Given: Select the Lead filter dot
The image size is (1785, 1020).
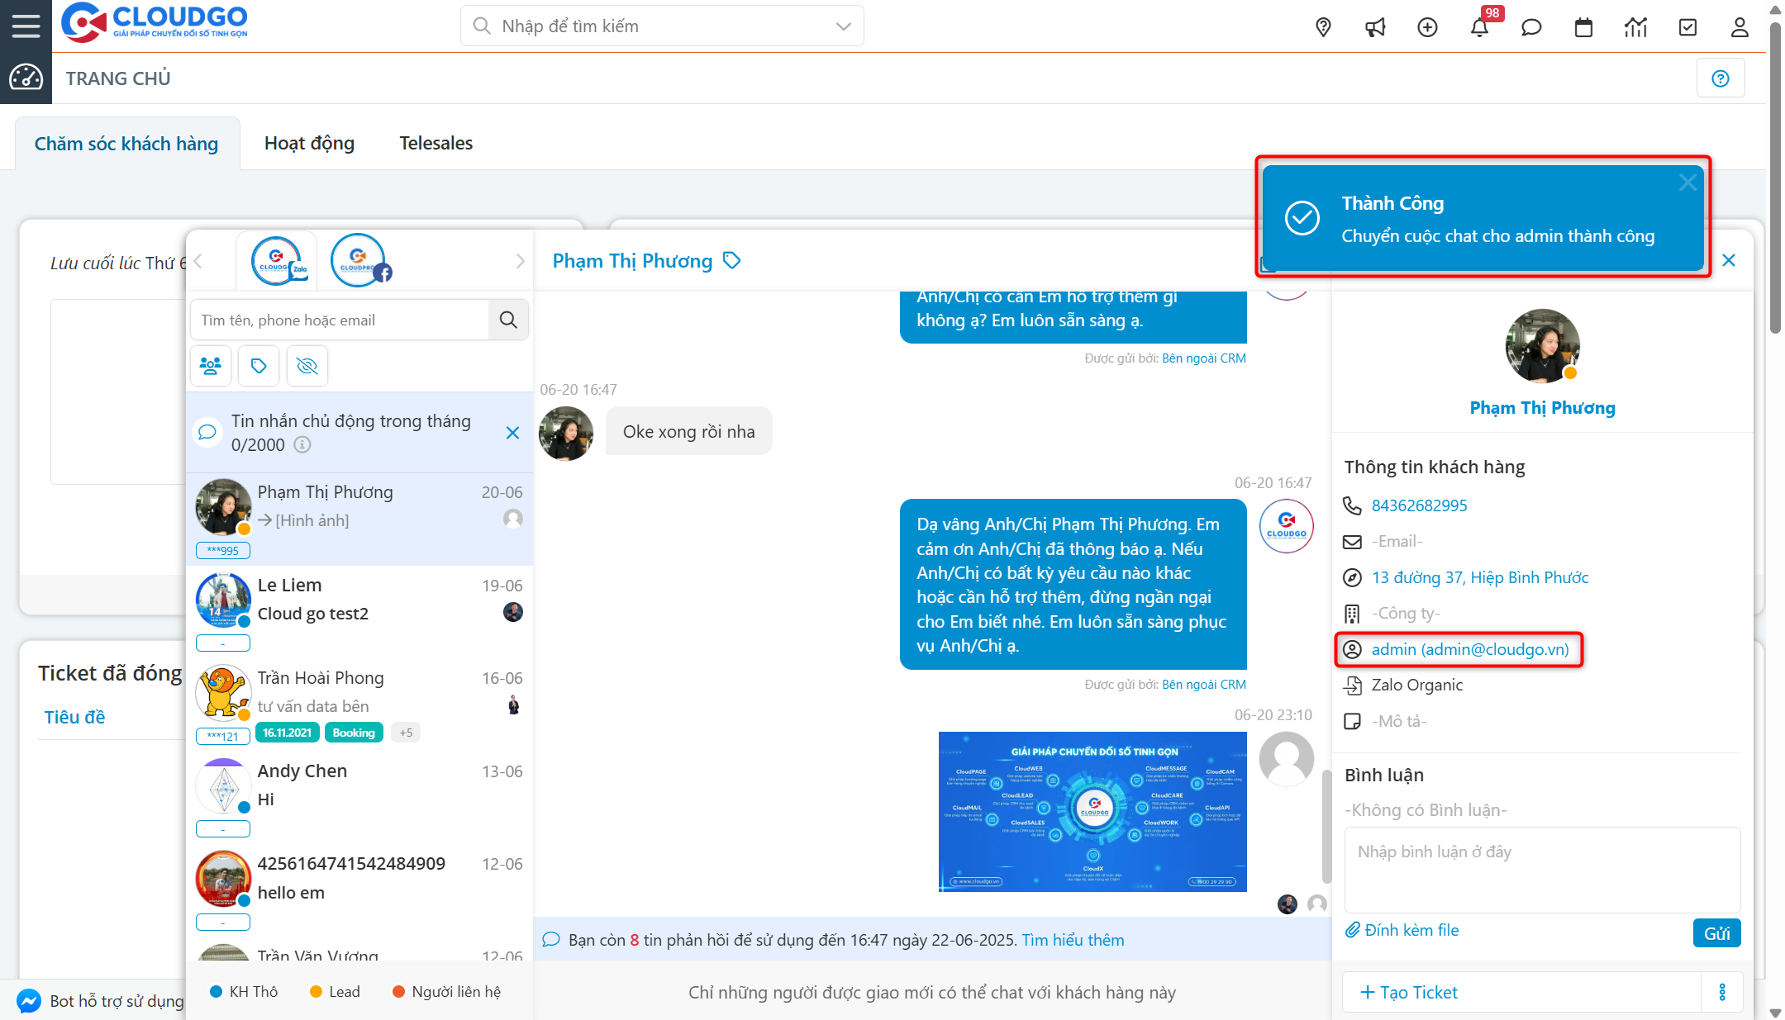Looking at the screenshot, I should coord(314,991).
